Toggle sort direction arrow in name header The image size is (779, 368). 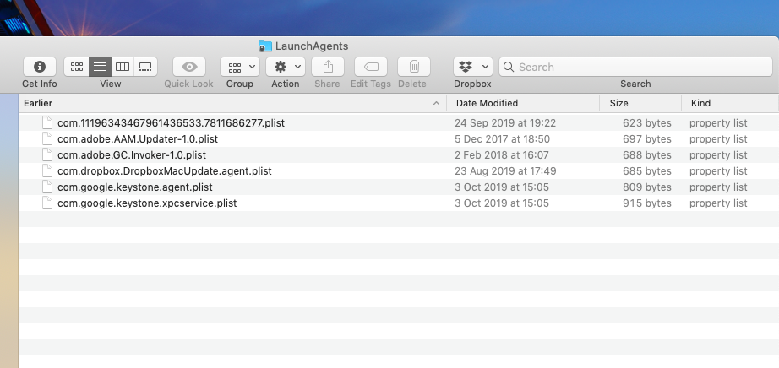(x=436, y=103)
